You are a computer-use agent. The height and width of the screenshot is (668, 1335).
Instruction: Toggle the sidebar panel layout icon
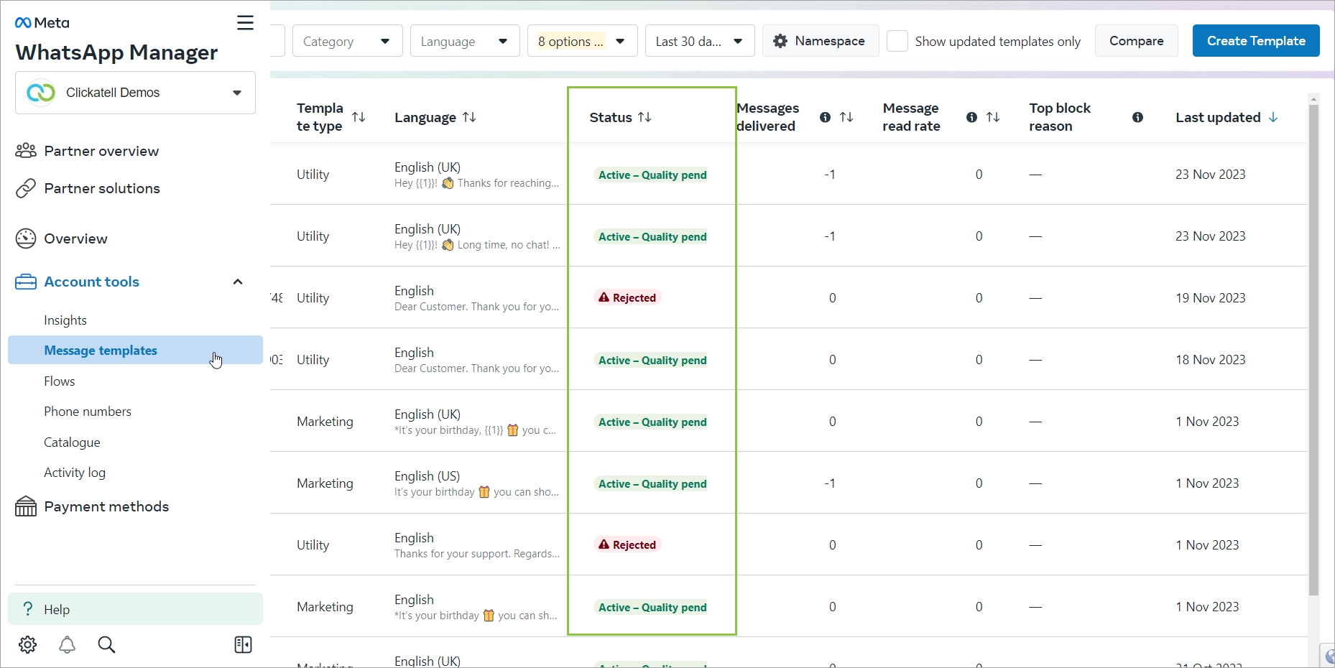coord(243,645)
